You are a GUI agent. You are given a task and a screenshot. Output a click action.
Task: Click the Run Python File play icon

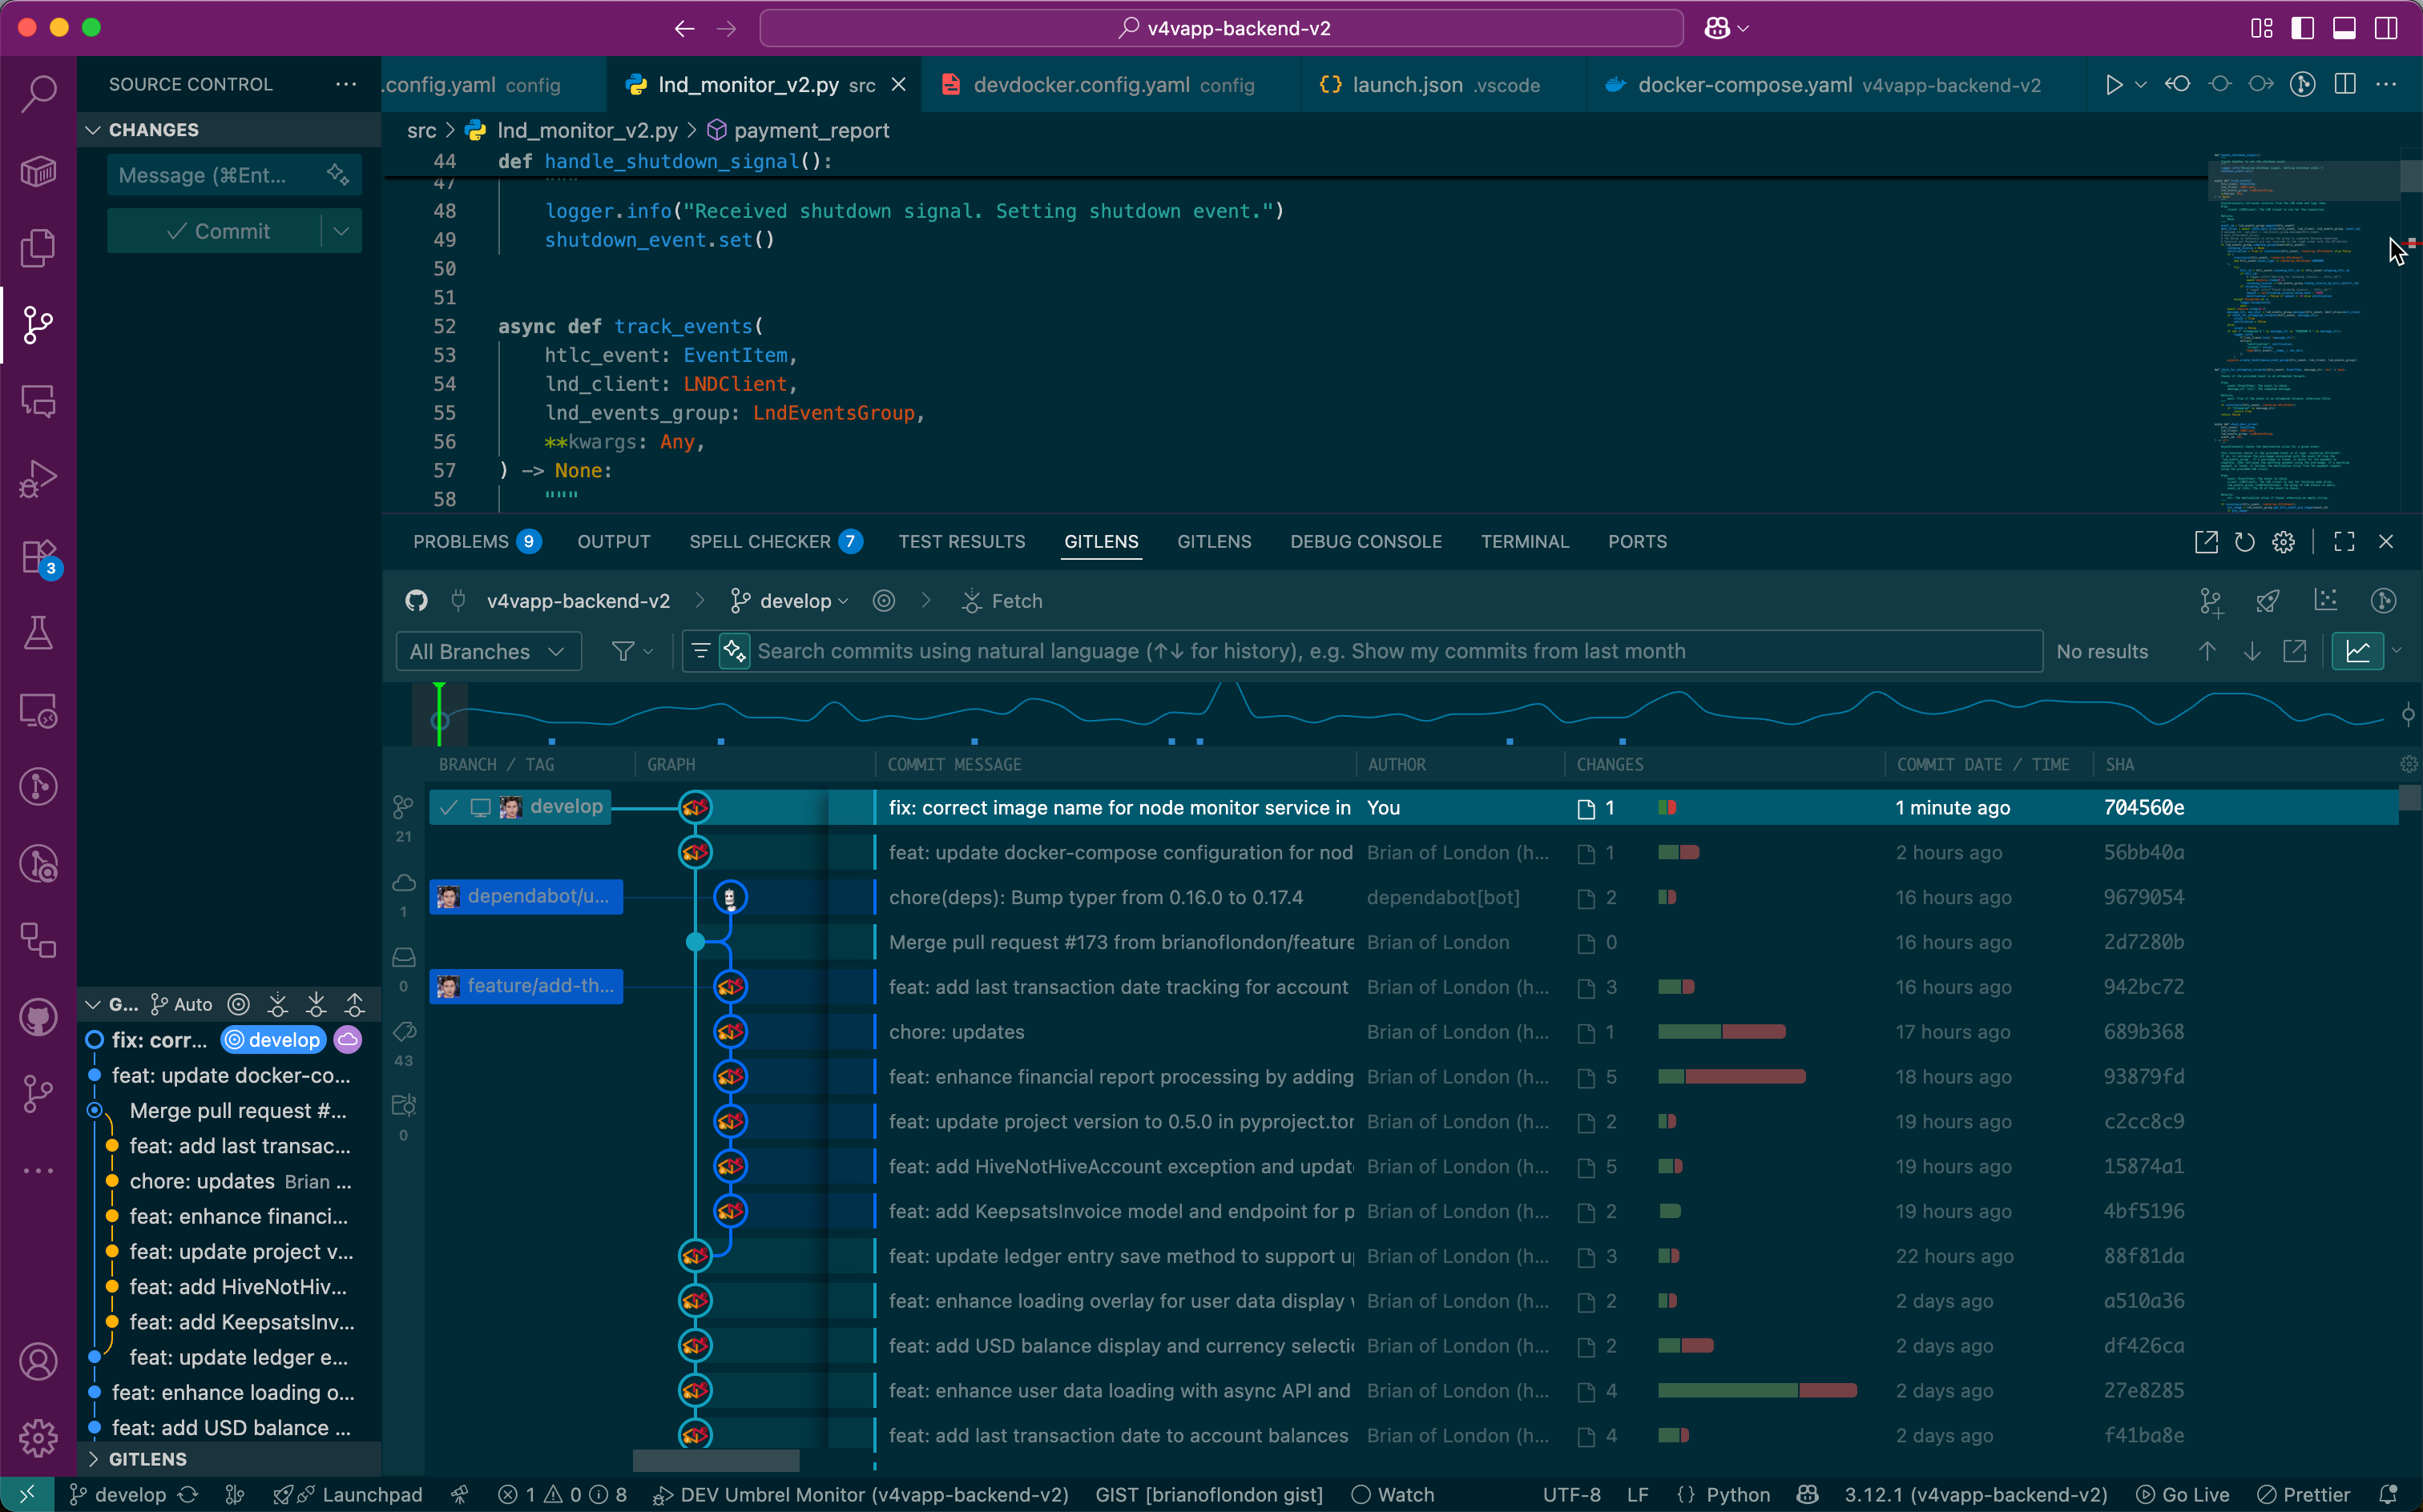click(x=2113, y=85)
